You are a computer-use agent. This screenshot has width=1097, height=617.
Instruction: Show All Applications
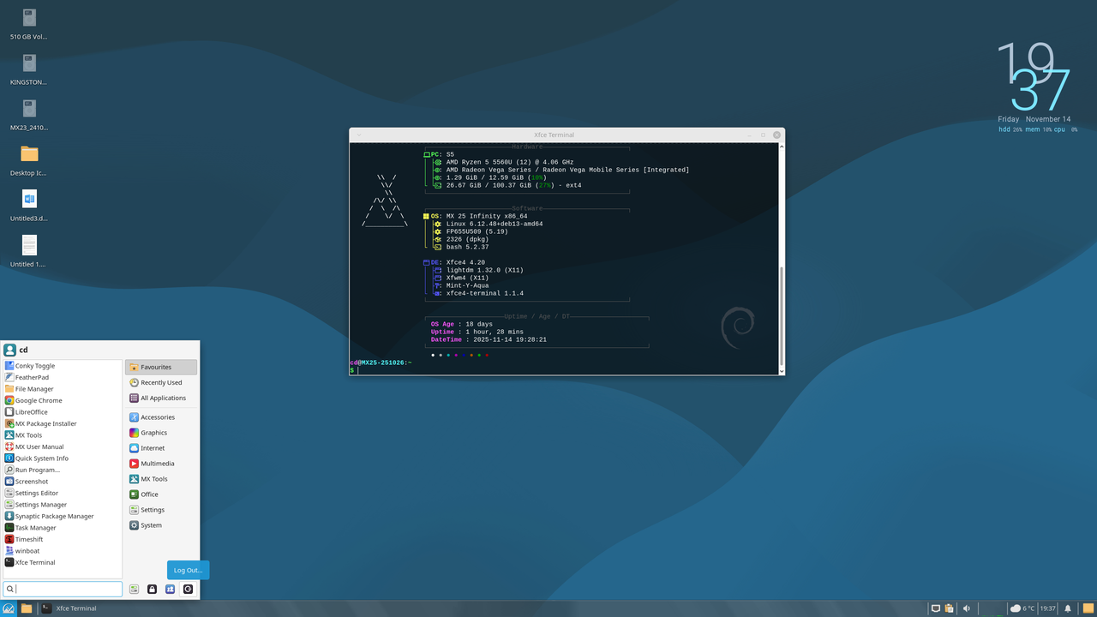(x=161, y=398)
